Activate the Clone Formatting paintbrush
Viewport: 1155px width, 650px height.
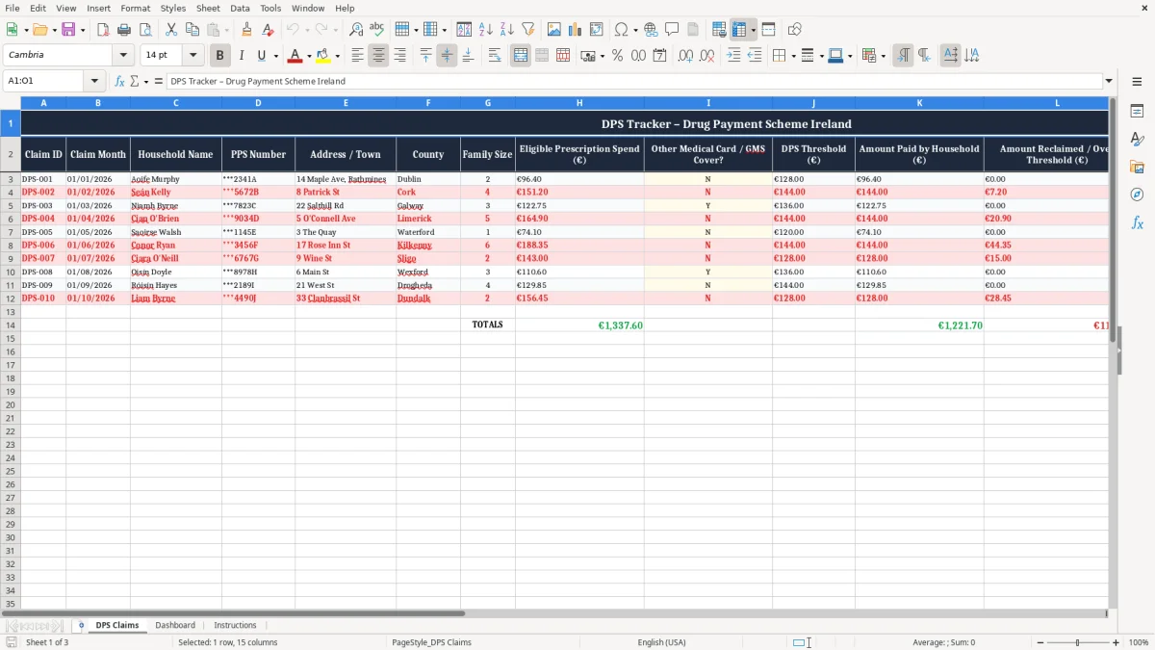[x=247, y=30]
